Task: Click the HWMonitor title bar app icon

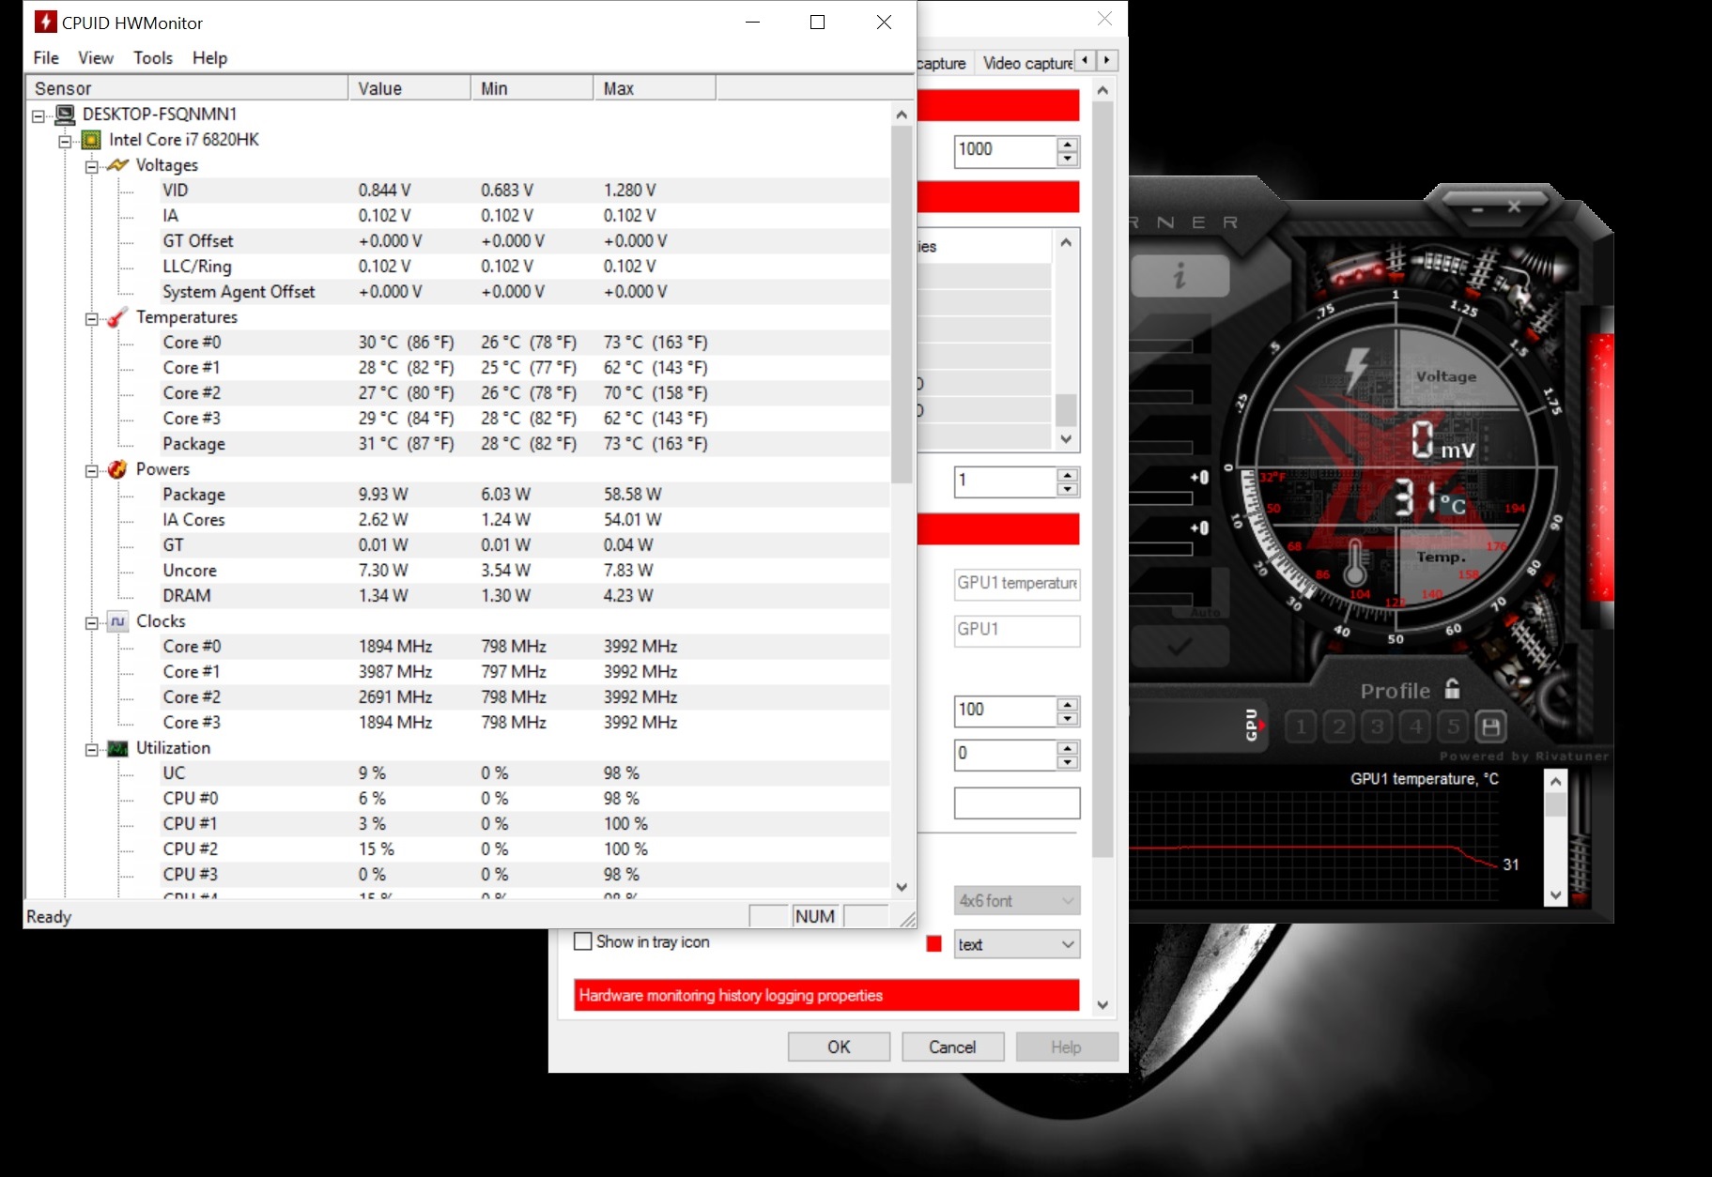Action: tap(44, 22)
